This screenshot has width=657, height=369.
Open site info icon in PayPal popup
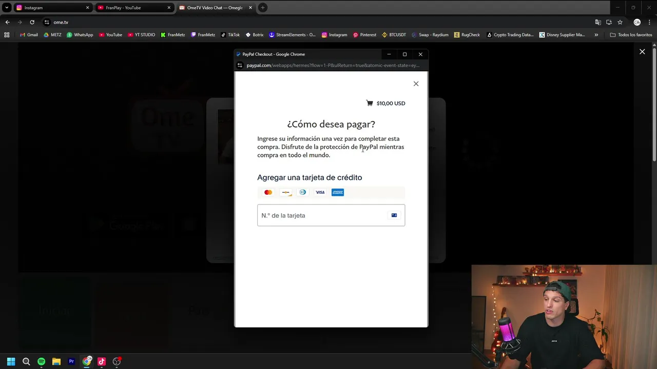[x=240, y=65]
